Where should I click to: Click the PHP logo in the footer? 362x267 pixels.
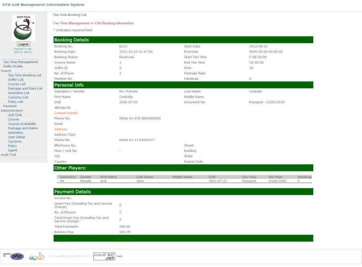pyautogui.click(x=16, y=256)
